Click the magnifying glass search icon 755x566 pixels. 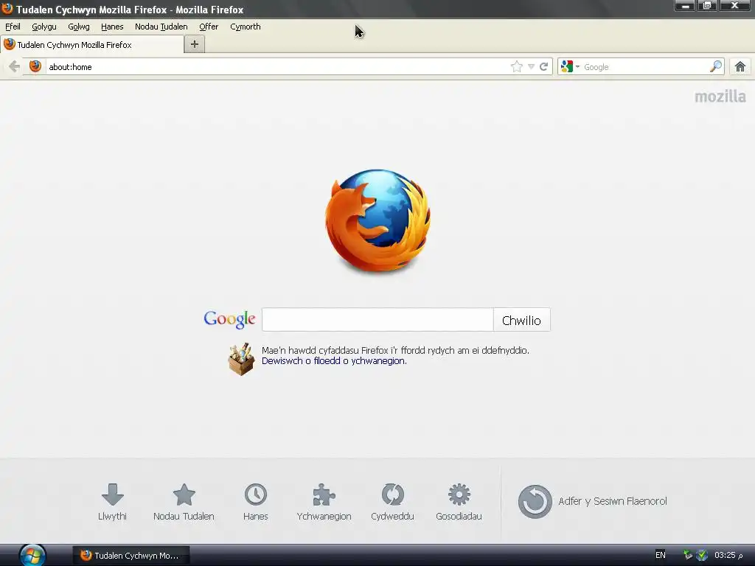pos(716,66)
